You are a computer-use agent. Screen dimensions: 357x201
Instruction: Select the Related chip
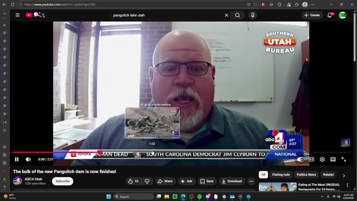[x=328, y=175]
